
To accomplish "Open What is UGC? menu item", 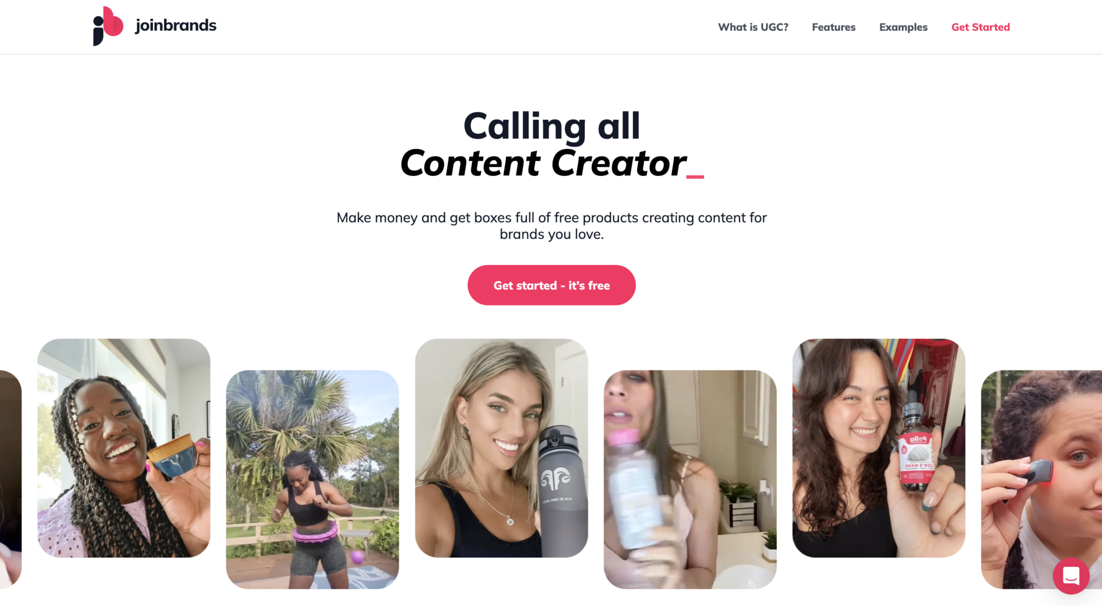I will 753,27.
